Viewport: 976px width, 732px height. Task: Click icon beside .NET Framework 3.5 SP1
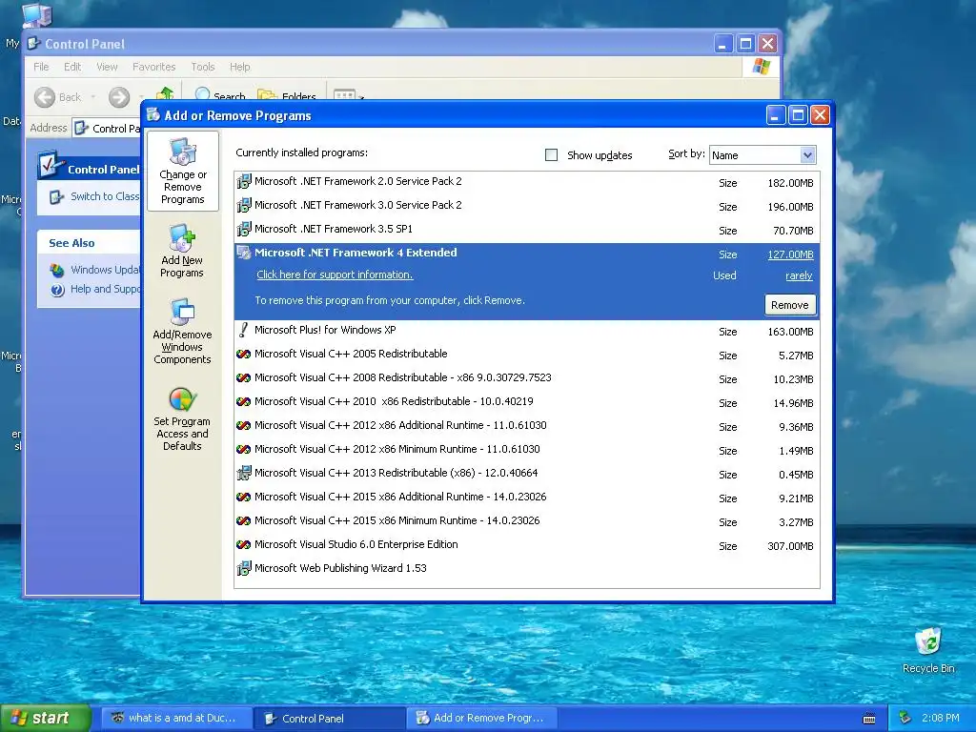click(243, 229)
